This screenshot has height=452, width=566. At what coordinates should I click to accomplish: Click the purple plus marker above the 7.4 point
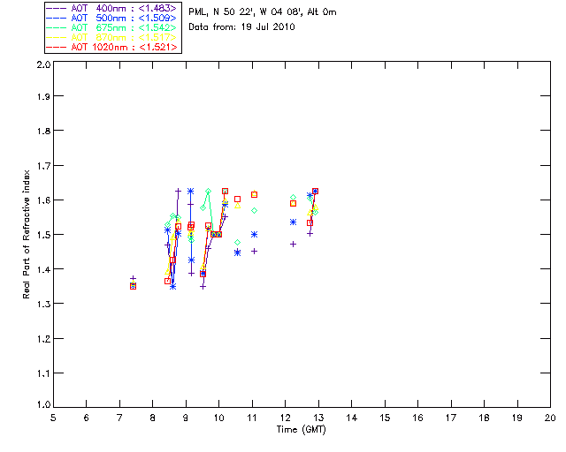pos(133,278)
